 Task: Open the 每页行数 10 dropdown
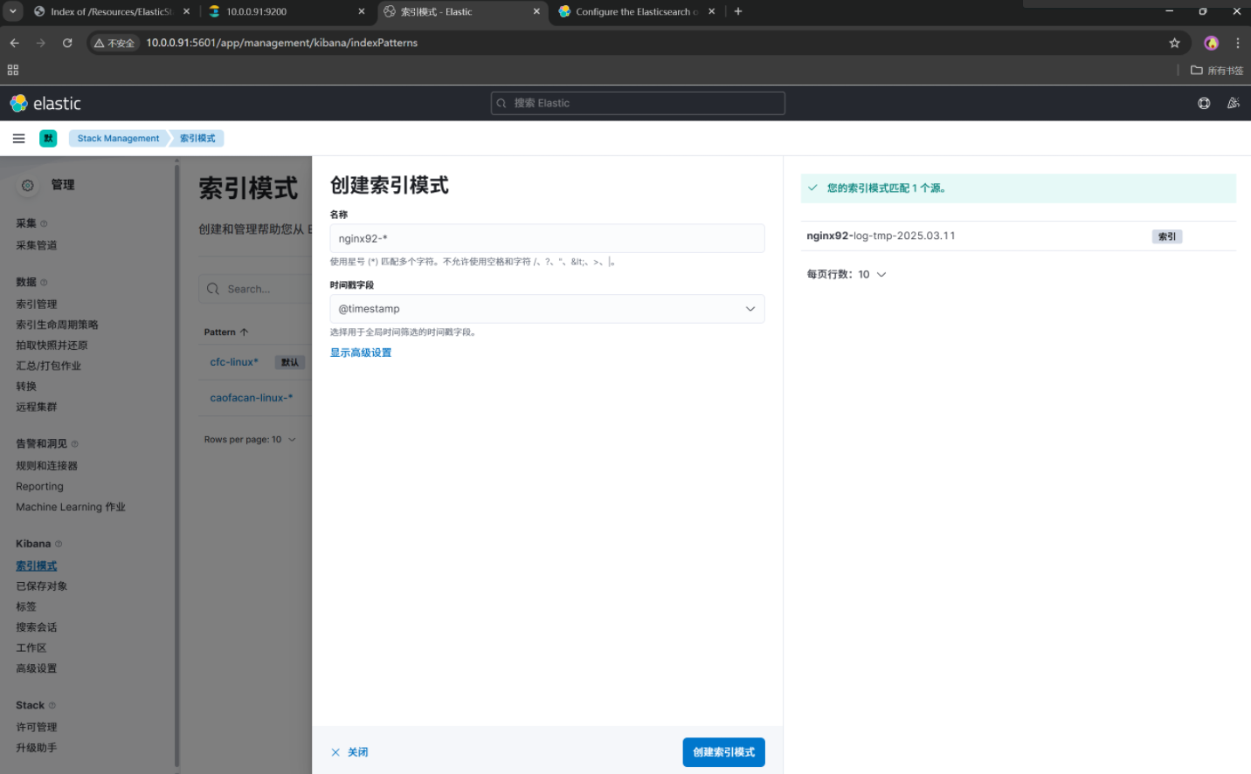846,274
